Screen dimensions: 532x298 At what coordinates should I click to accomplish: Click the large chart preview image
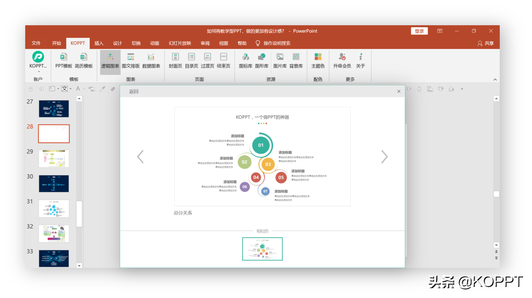[x=262, y=156]
